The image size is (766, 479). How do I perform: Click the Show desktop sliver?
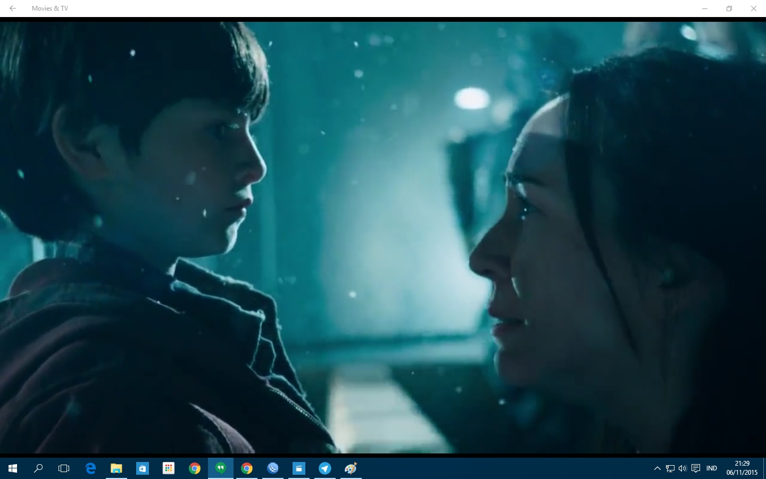point(764,468)
